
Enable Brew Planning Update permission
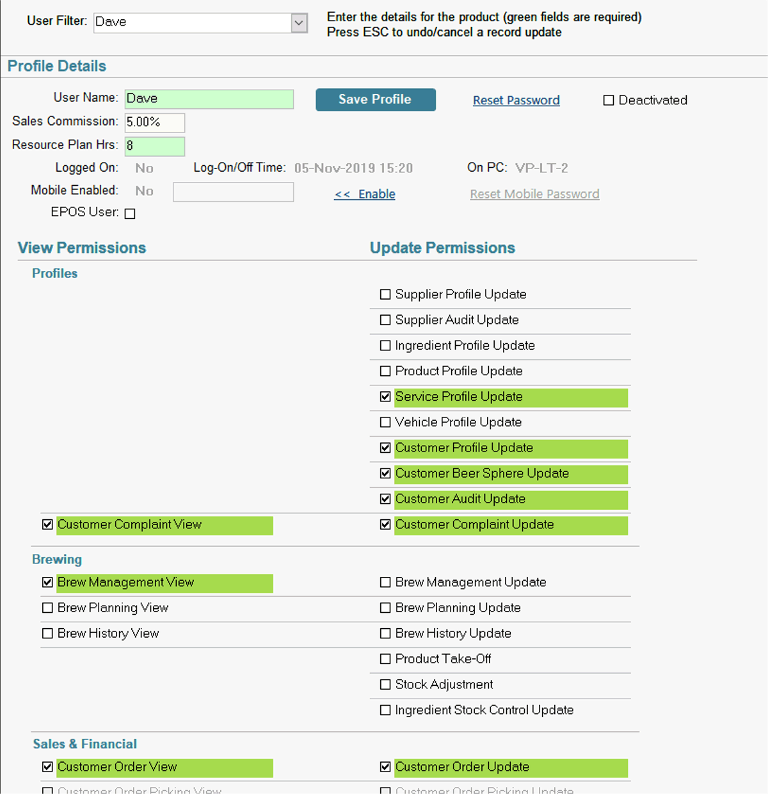(385, 608)
